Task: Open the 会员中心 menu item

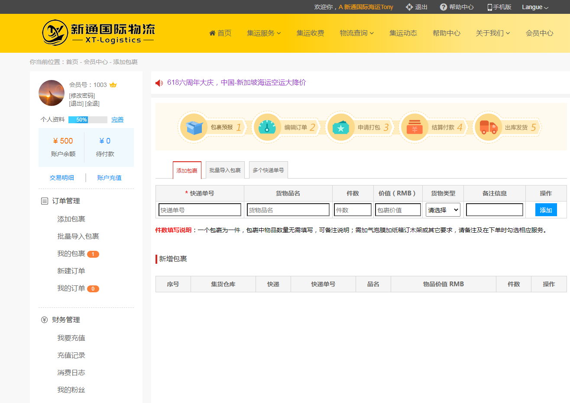Action: 539,33
